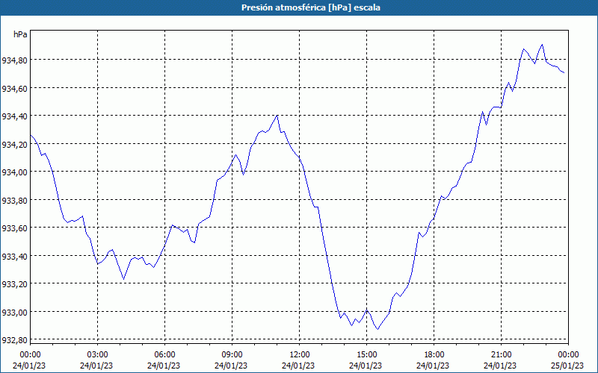The width and height of the screenshot is (598, 373).
Task: Click the hPa unit label
Action: tap(20, 34)
